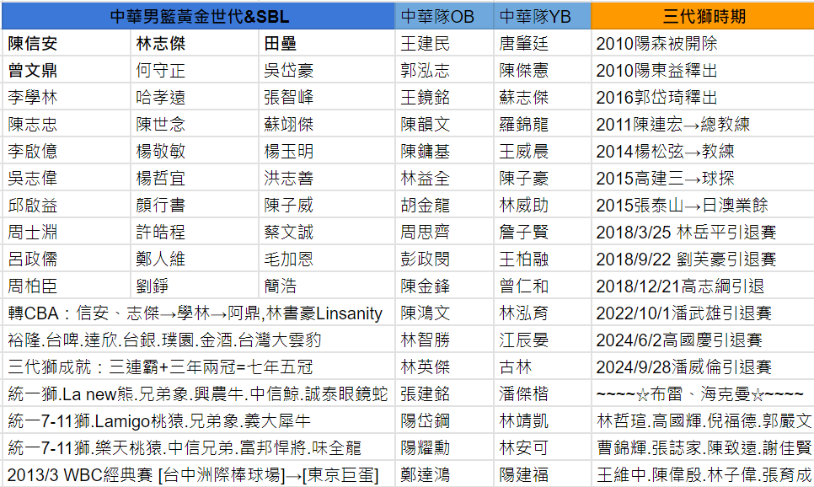Click the cell 陳鏞基
Image resolution: width=814 pixels, height=487 pixels.
[444, 151]
